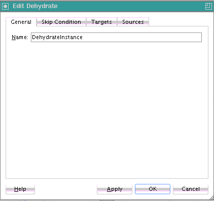Open the Skip Condition tab

click(61, 22)
